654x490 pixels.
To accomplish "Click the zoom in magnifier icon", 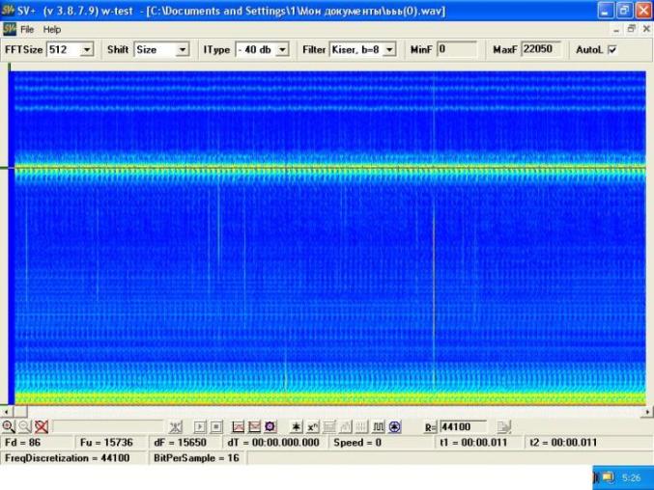I will click(9, 426).
